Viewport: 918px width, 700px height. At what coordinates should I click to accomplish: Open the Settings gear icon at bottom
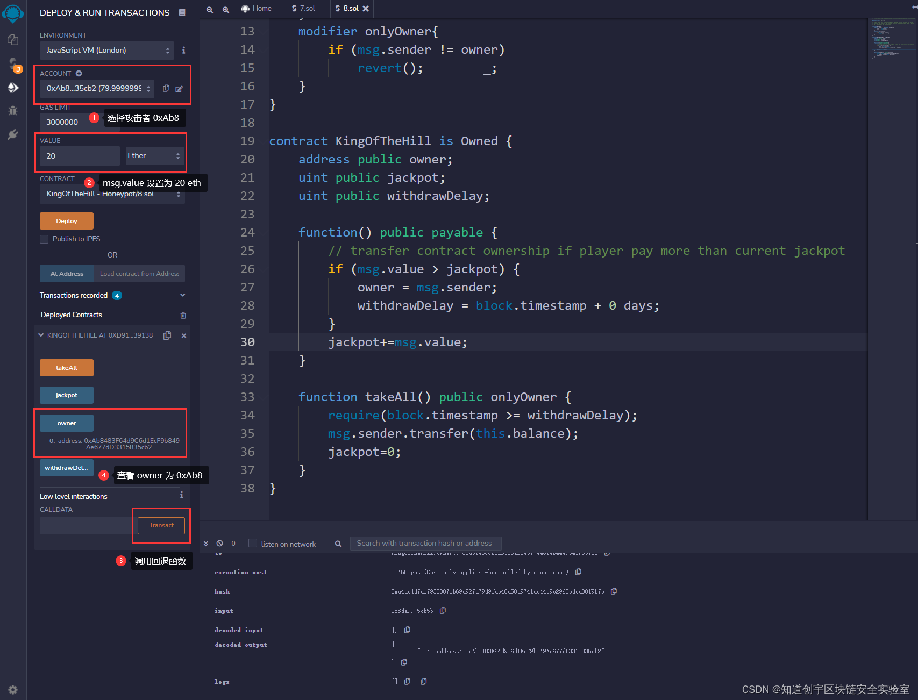click(x=13, y=689)
